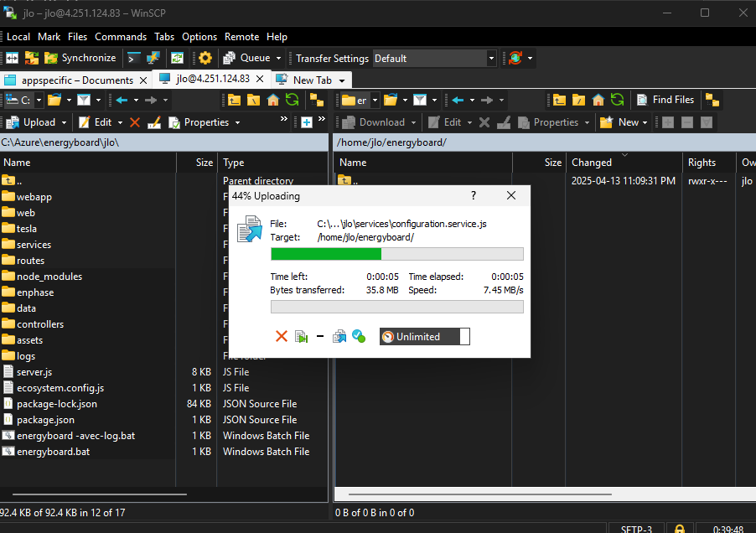Click the local panel horizontal scrollbar

(100, 494)
